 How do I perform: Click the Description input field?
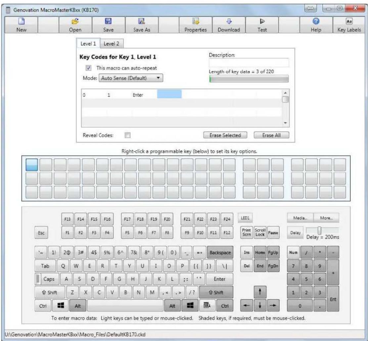coord(249,63)
